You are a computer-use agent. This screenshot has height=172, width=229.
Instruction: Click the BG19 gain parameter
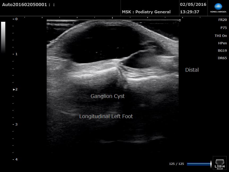coord(222,50)
